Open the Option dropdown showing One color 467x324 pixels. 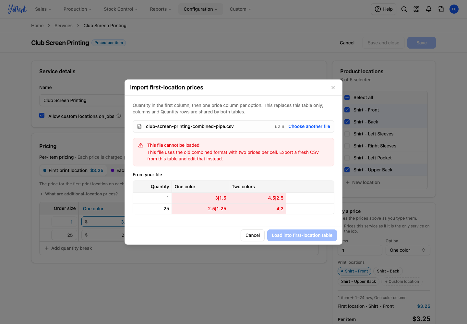click(x=408, y=250)
